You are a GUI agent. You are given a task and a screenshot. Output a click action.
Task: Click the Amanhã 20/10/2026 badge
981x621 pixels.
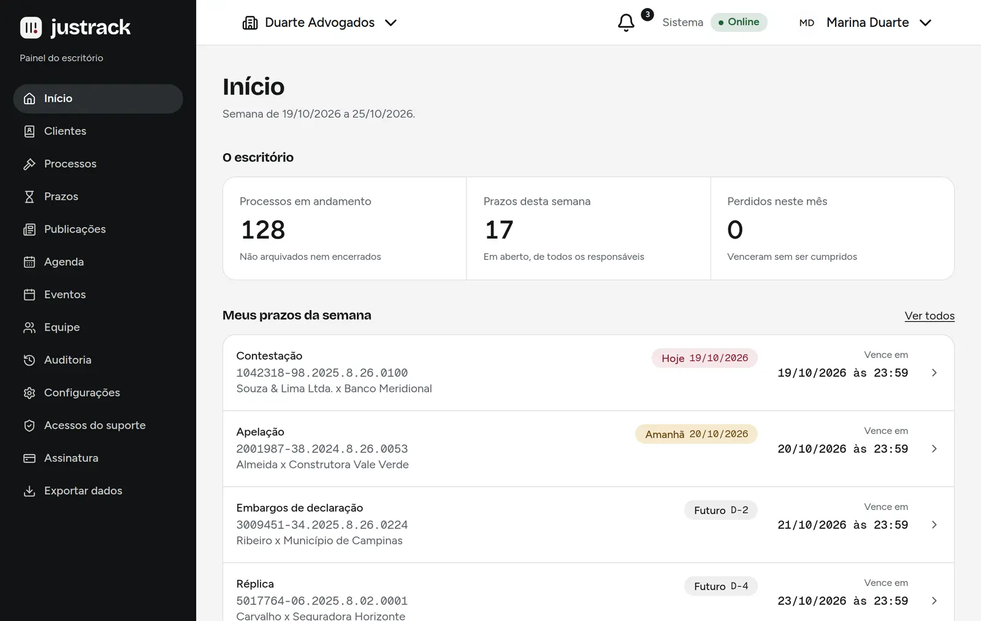pos(697,434)
